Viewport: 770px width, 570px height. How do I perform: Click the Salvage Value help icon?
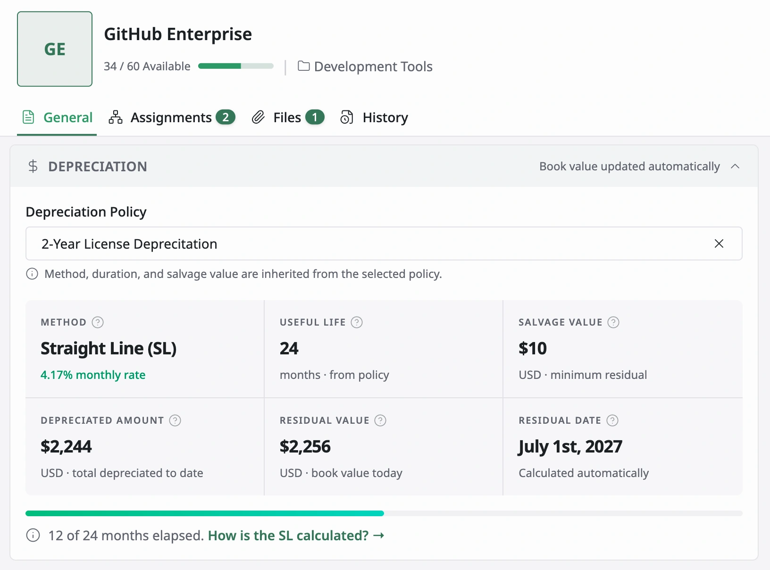pos(613,322)
